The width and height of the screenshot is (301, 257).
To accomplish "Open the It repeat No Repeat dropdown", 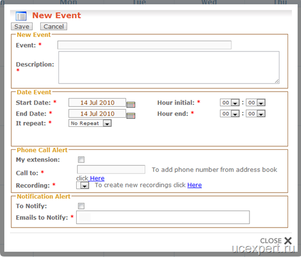I will coord(90,123).
